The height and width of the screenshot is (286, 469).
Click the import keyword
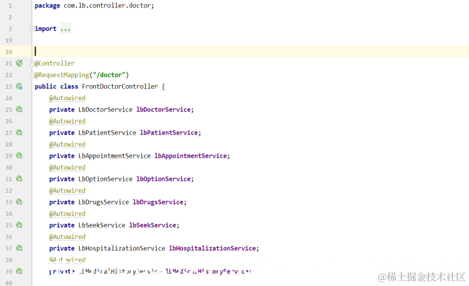tap(46, 29)
